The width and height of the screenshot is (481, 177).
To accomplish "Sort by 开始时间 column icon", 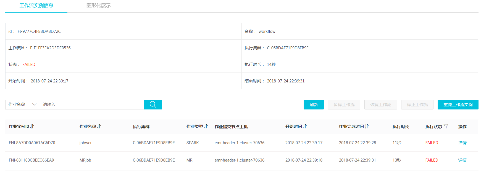I will coord(305,126).
